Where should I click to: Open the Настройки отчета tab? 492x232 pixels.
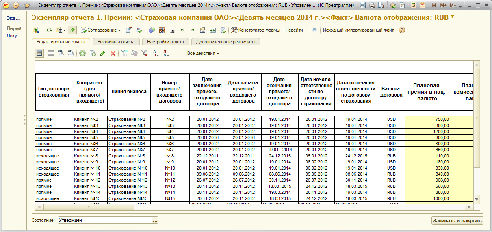tap(165, 42)
